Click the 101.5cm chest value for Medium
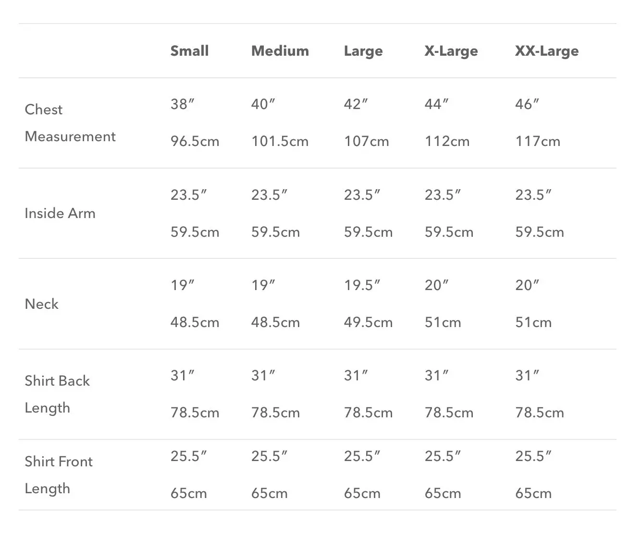The width and height of the screenshot is (641, 535). point(280,142)
